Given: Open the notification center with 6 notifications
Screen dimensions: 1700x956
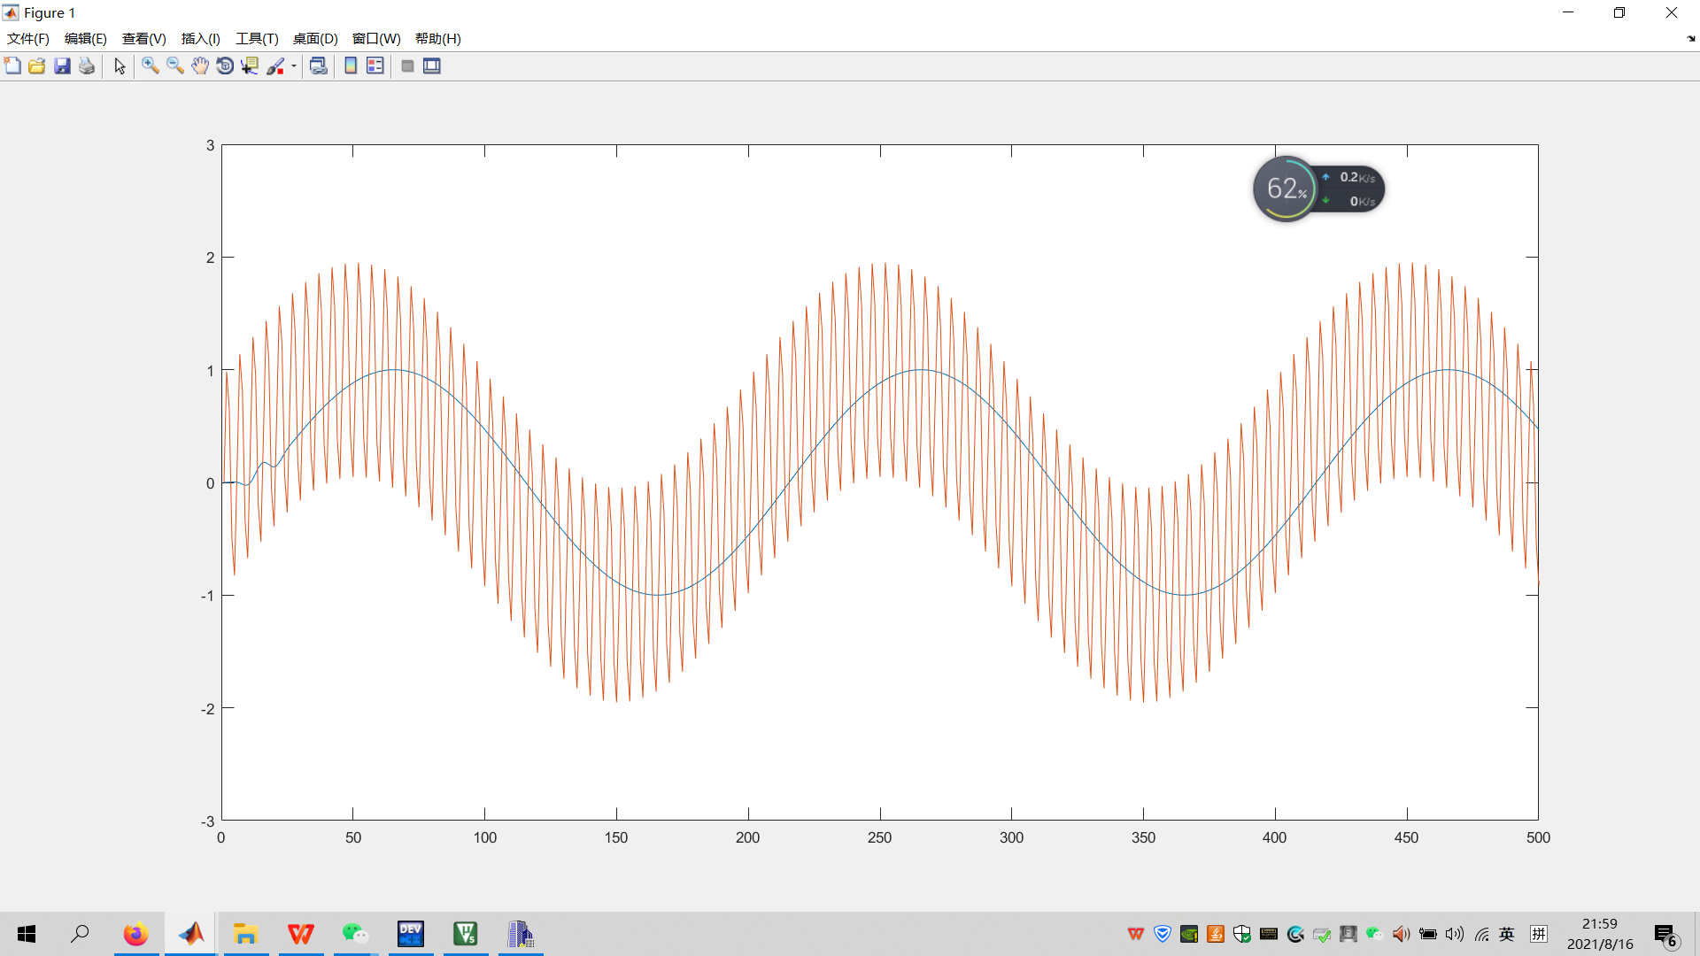Looking at the screenshot, I should coord(1665,935).
